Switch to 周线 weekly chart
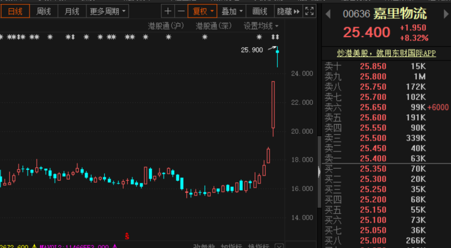This screenshot has width=451, height=248. [x=43, y=12]
